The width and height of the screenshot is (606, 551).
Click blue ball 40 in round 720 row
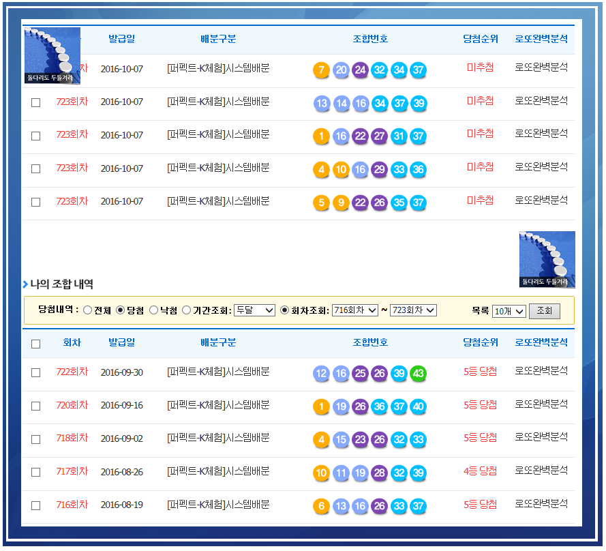pyautogui.click(x=419, y=407)
